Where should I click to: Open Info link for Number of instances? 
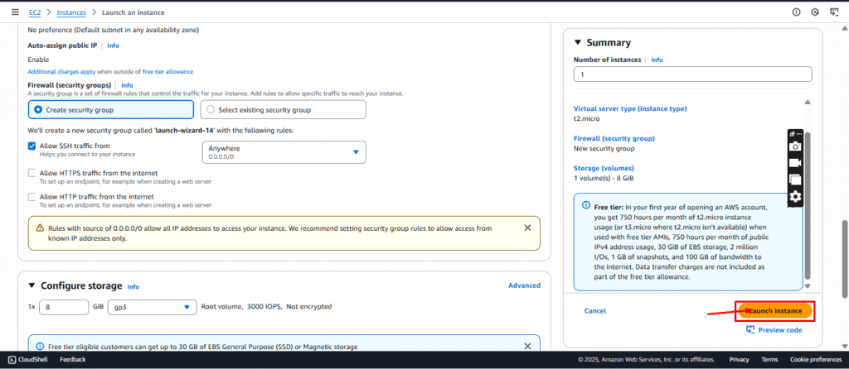tap(657, 60)
